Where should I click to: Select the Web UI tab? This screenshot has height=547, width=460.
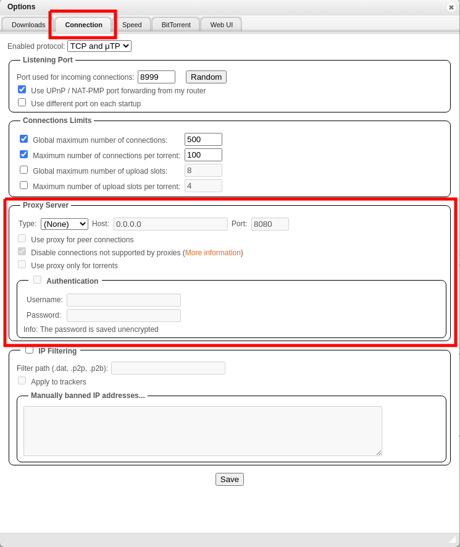pyautogui.click(x=221, y=25)
